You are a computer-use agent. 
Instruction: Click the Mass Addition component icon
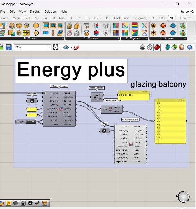(96, 97)
